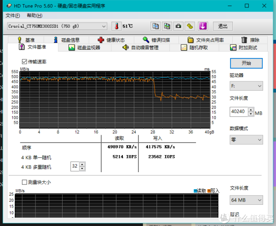The width and height of the screenshot is (276, 226).
Task: Click the 40240 file length input field
Action: pos(238,111)
